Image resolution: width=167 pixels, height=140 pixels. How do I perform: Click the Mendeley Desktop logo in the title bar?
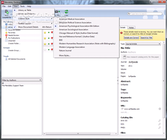point(3,2)
